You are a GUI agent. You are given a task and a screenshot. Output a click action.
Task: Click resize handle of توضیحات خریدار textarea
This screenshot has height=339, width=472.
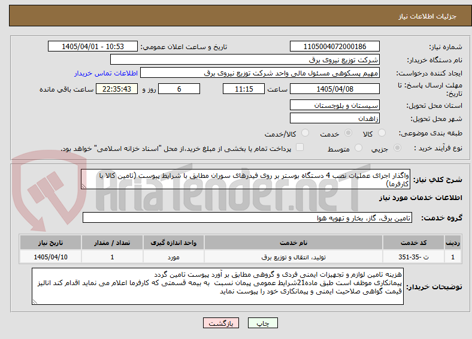pyautogui.click(x=35, y=301)
